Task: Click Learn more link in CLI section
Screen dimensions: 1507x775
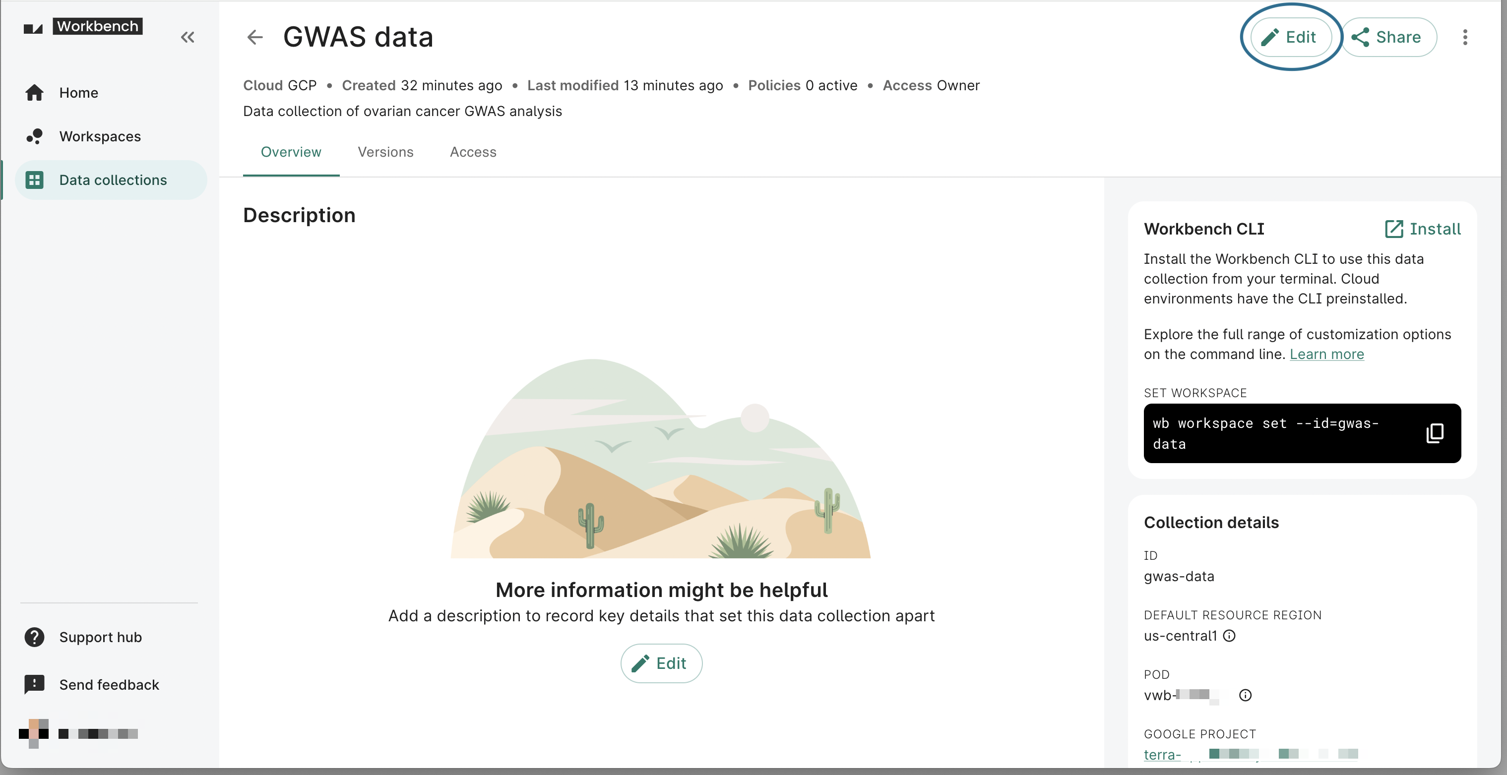Action: point(1327,353)
